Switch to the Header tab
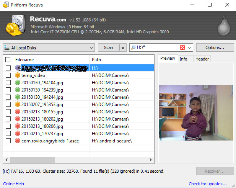 pos(202,59)
